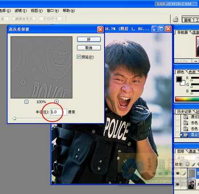Click the zoom out minus button below preview
Viewport: 199px width, 194px height.
tap(26, 102)
